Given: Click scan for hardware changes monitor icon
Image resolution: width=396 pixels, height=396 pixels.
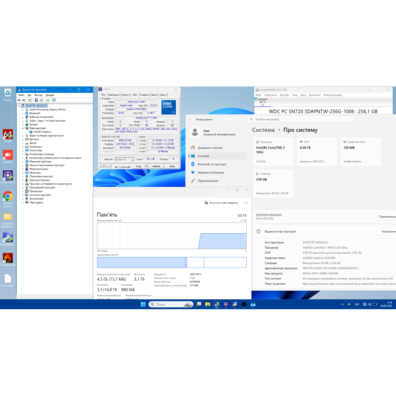Looking at the screenshot, I should click(x=54, y=100).
